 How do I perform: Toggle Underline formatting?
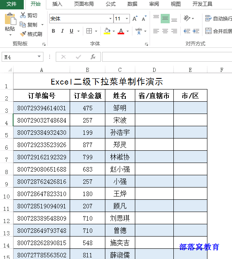[x=71, y=31]
